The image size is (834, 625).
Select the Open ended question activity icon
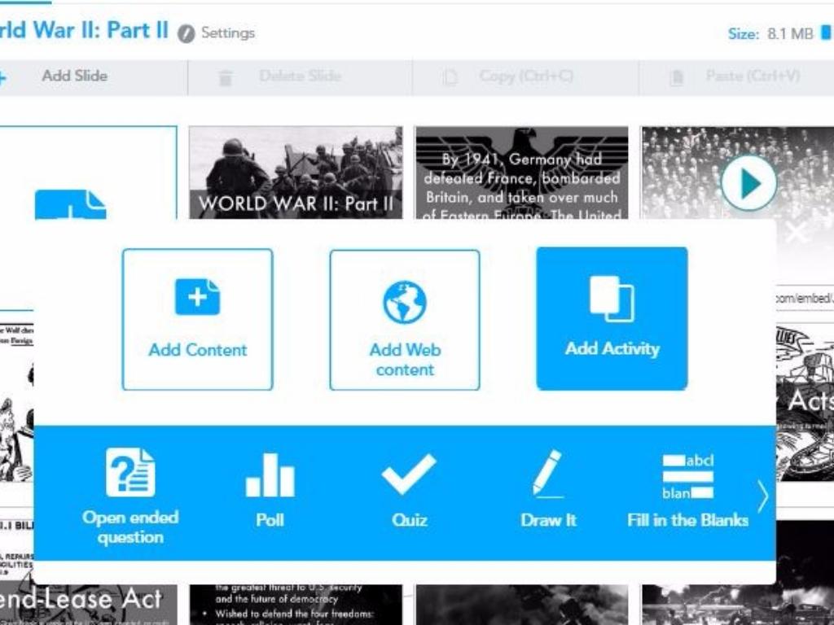point(130,473)
